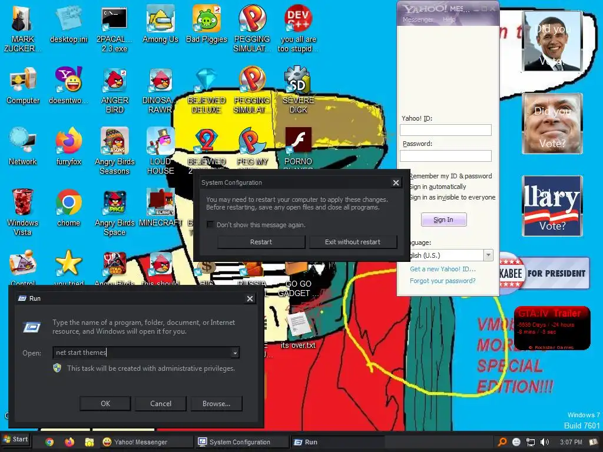Focus the Yahoo Password input field
The width and height of the screenshot is (603, 452).
point(446,155)
